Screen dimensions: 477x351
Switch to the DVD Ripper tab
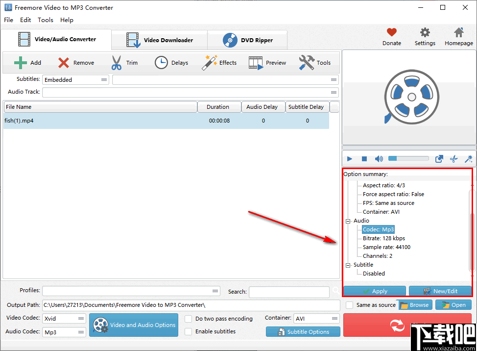[247, 40]
